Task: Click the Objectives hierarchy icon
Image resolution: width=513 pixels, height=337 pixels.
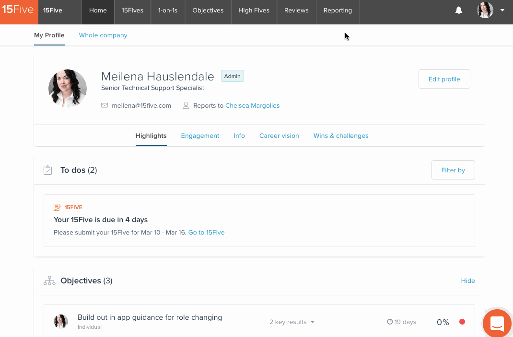Action: [49, 281]
